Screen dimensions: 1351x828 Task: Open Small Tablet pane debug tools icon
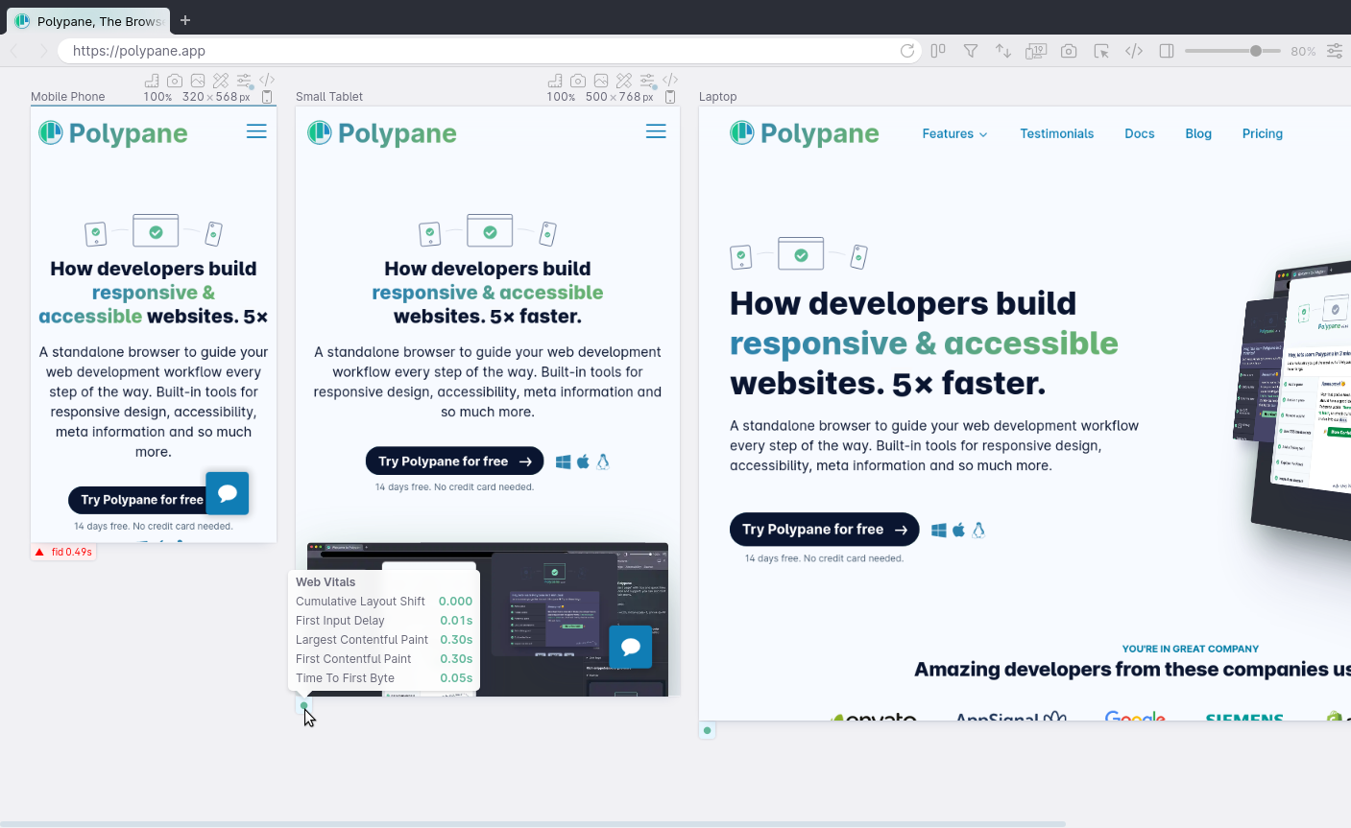(x=624, y=81)
